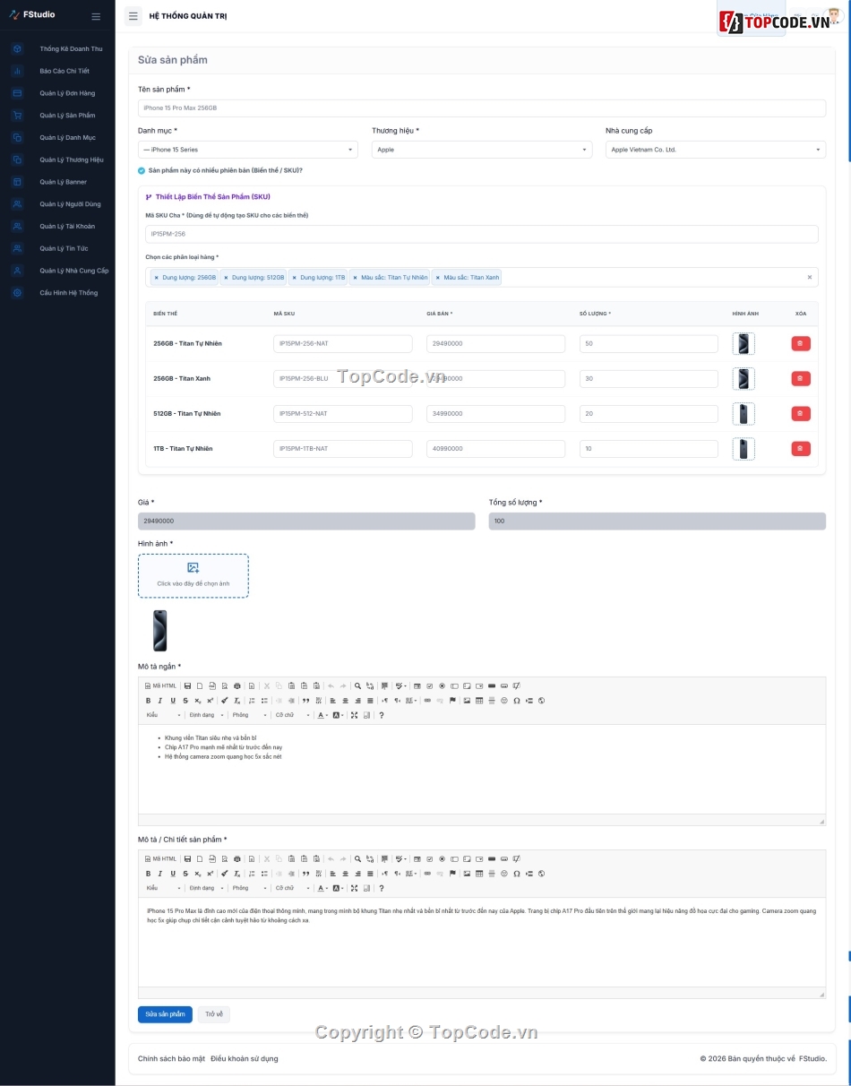Clear all selected variant attributes
This screenshot has width=851, height=1086.
click(x=810, y=278)
